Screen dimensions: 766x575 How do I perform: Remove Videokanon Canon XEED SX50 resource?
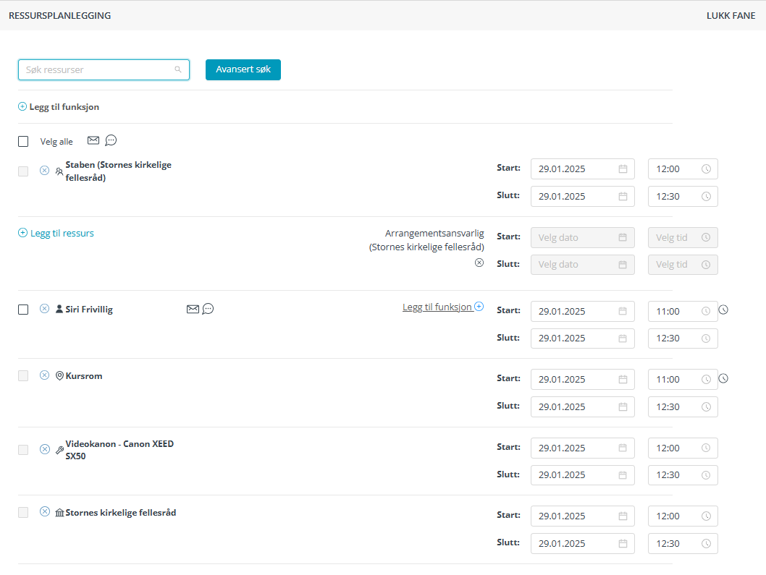point(44,449)
